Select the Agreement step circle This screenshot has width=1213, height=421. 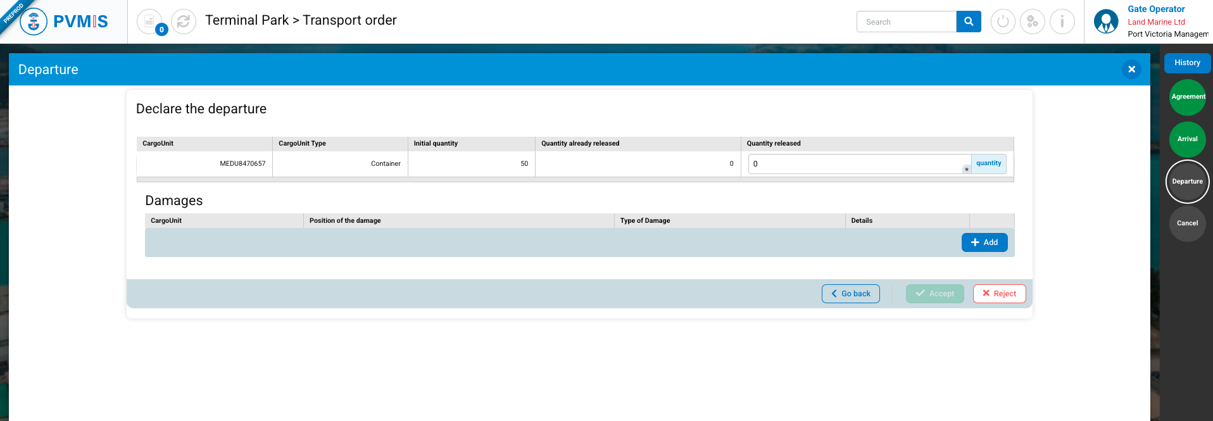tap(1187, 97)
